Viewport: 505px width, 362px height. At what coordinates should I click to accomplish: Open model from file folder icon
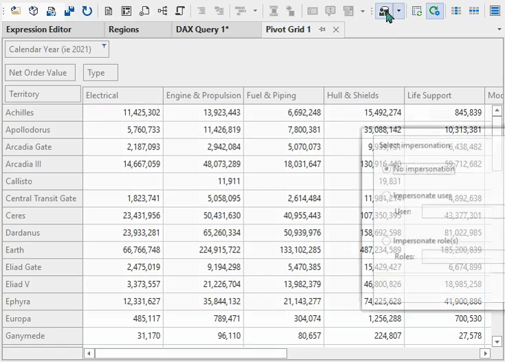tap(15, 11)
